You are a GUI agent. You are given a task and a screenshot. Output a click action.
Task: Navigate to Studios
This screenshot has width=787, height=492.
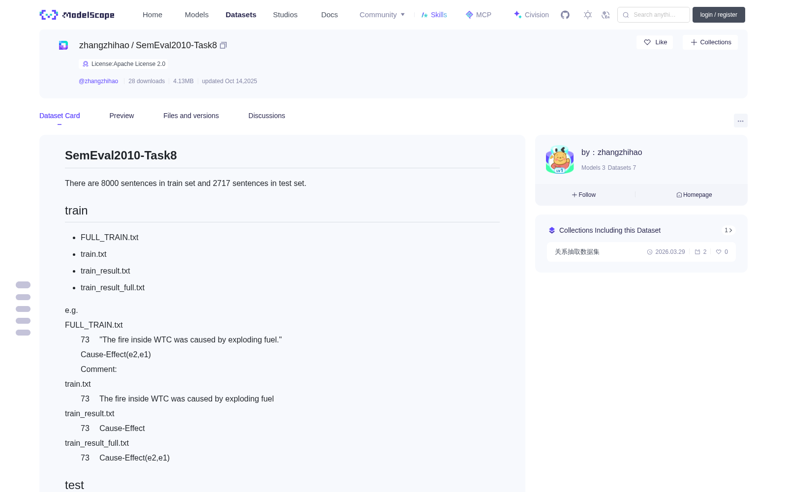[x=285, y=15]
